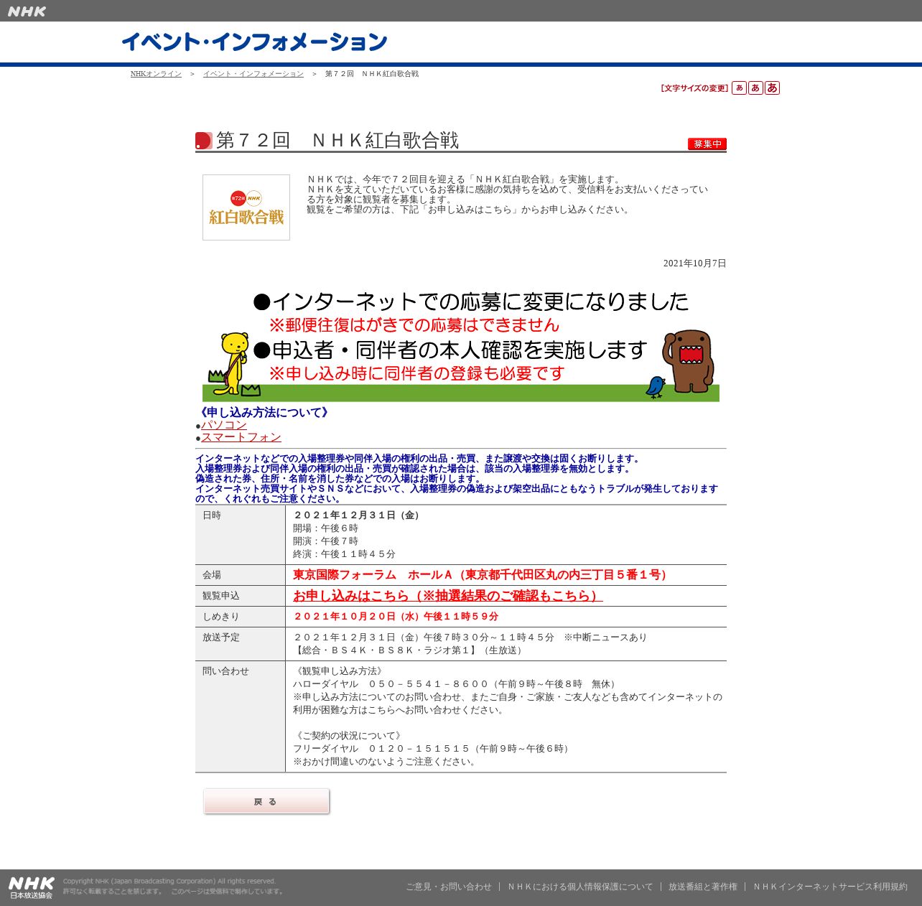This screenshot has width=922, height=906.
Task: Open ご意見・お問い合わせ footer link
Action: (449, 887)
